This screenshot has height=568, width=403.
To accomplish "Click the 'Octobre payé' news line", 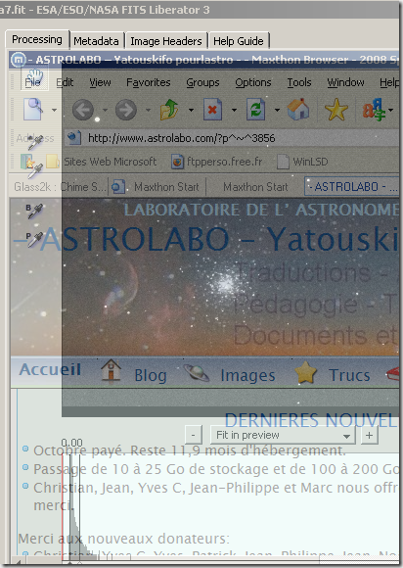I will [190, 450].
